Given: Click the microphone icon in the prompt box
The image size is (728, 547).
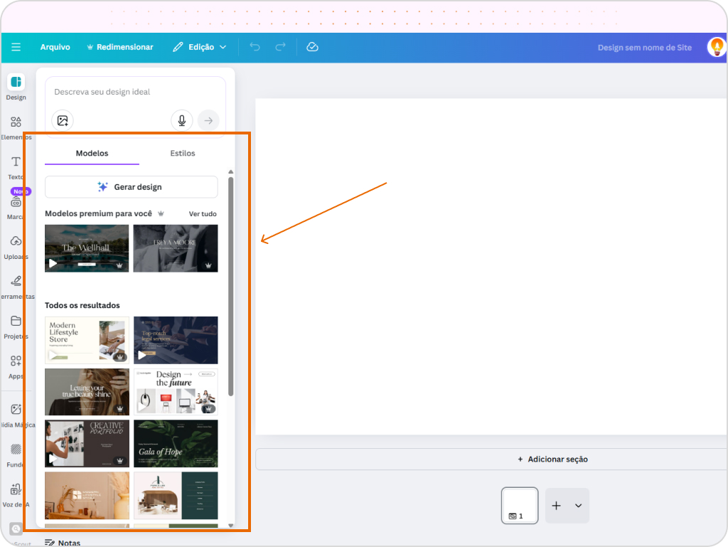Looking at the screenshot, I should tap(181, 120).
